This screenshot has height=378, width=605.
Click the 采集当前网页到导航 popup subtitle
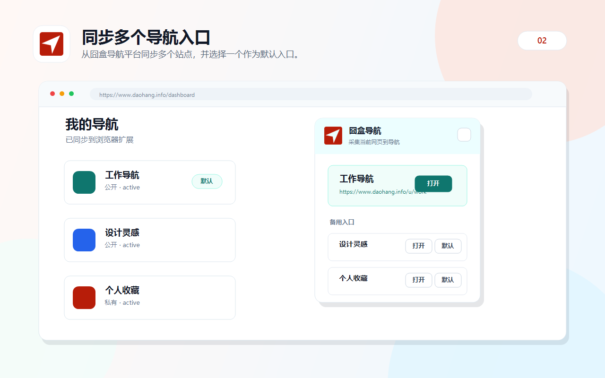374,142
